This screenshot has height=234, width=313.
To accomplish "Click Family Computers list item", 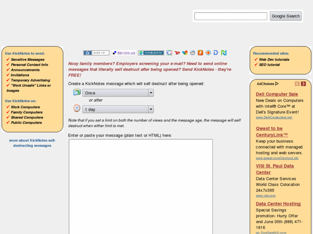I will (x=27, y=112).
